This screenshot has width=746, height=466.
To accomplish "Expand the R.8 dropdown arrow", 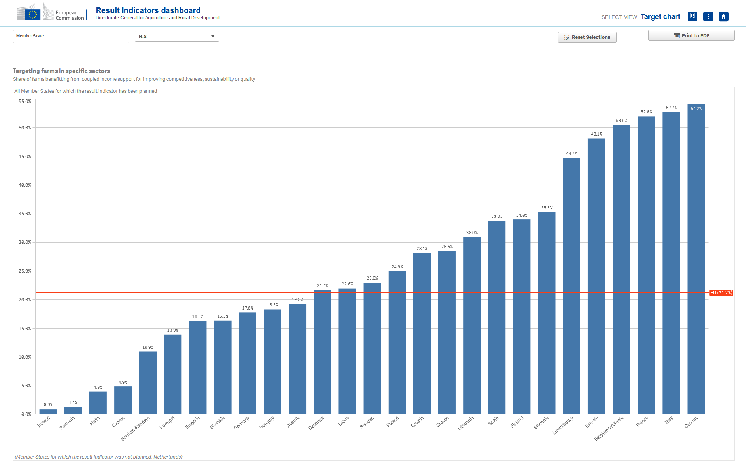I will [x=213, y=36].
